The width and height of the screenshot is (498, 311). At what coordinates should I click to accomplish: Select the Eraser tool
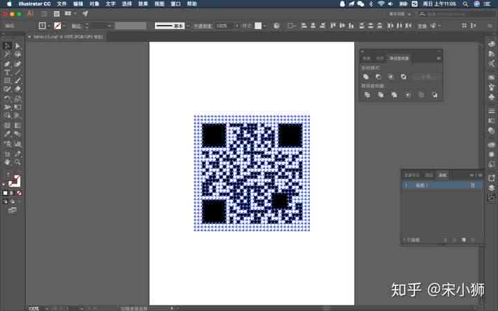click(18, 89)
